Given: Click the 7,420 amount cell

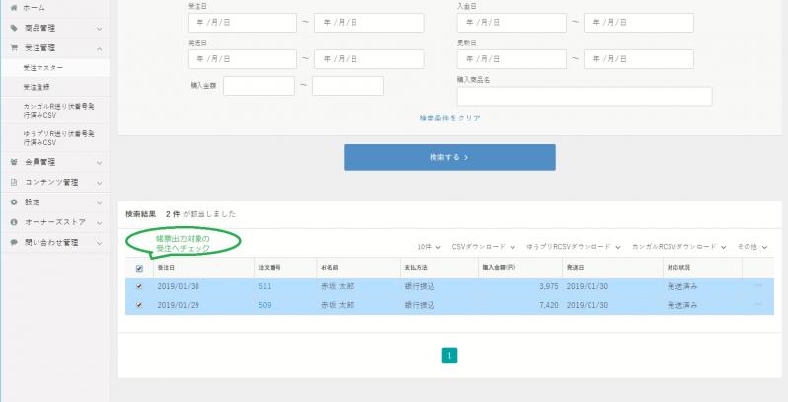Looking at the screenshot, I should pyautogui.click(x=549, y=305).
